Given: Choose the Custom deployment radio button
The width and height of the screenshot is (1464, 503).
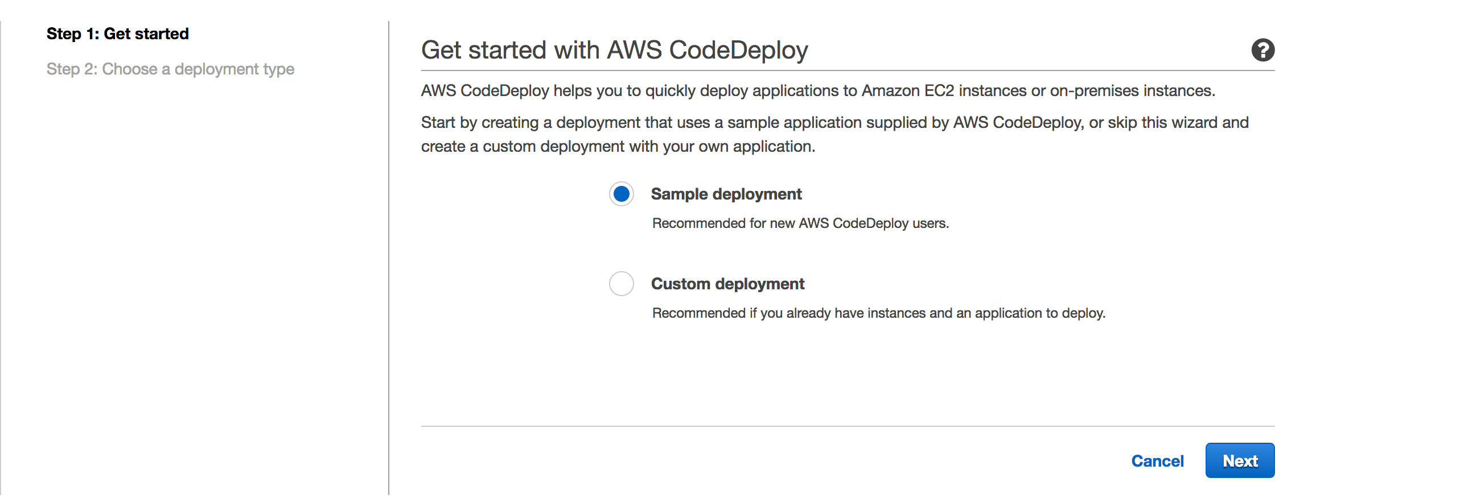Looking at the screenshot, I should point(621,284).
